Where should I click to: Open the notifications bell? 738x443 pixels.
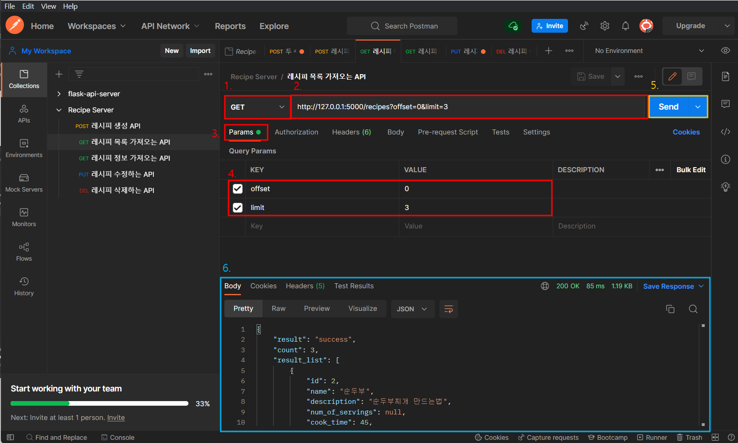pyautogui.click(x=626, y=26)
